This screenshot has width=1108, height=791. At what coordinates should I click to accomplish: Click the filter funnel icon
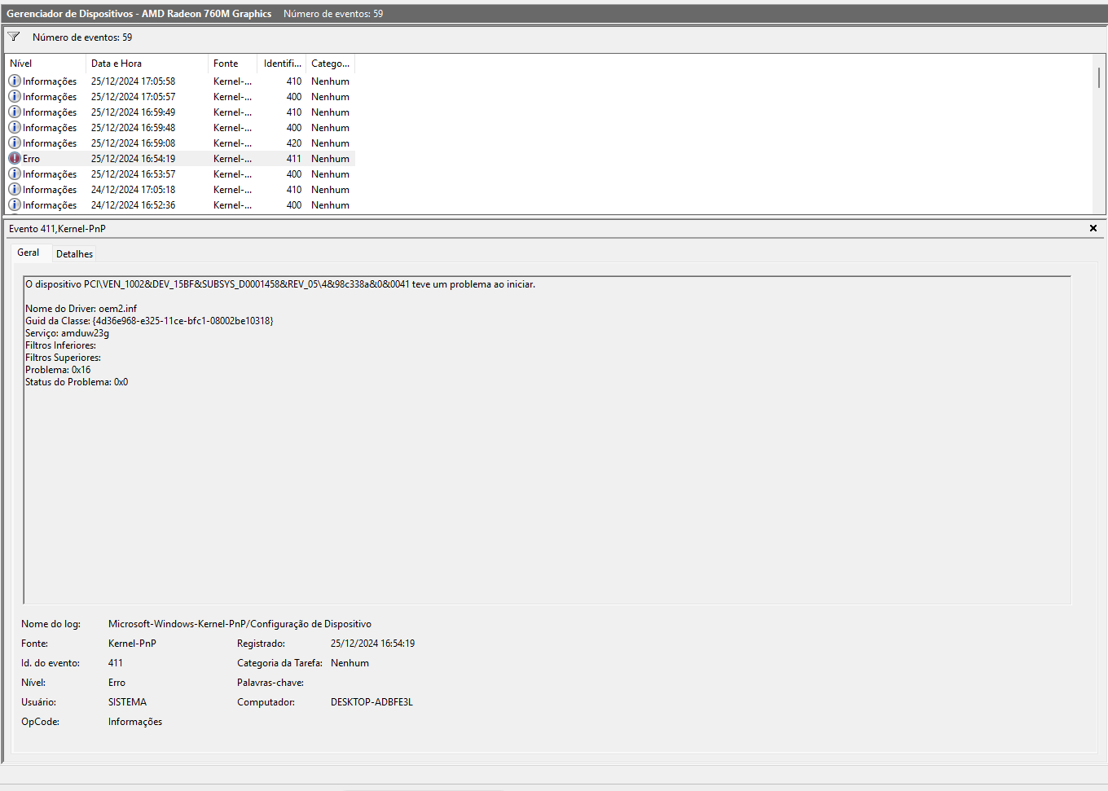pyautogui.click(x=14, y=37)
